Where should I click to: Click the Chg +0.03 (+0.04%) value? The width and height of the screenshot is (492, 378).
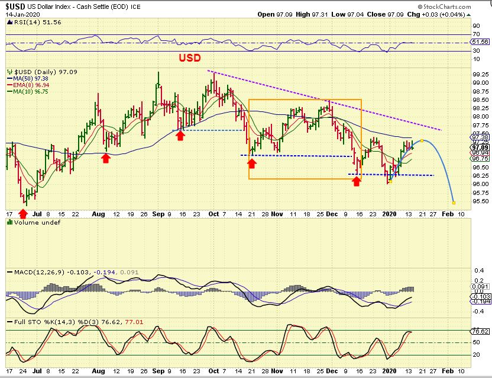click(436, 14)
